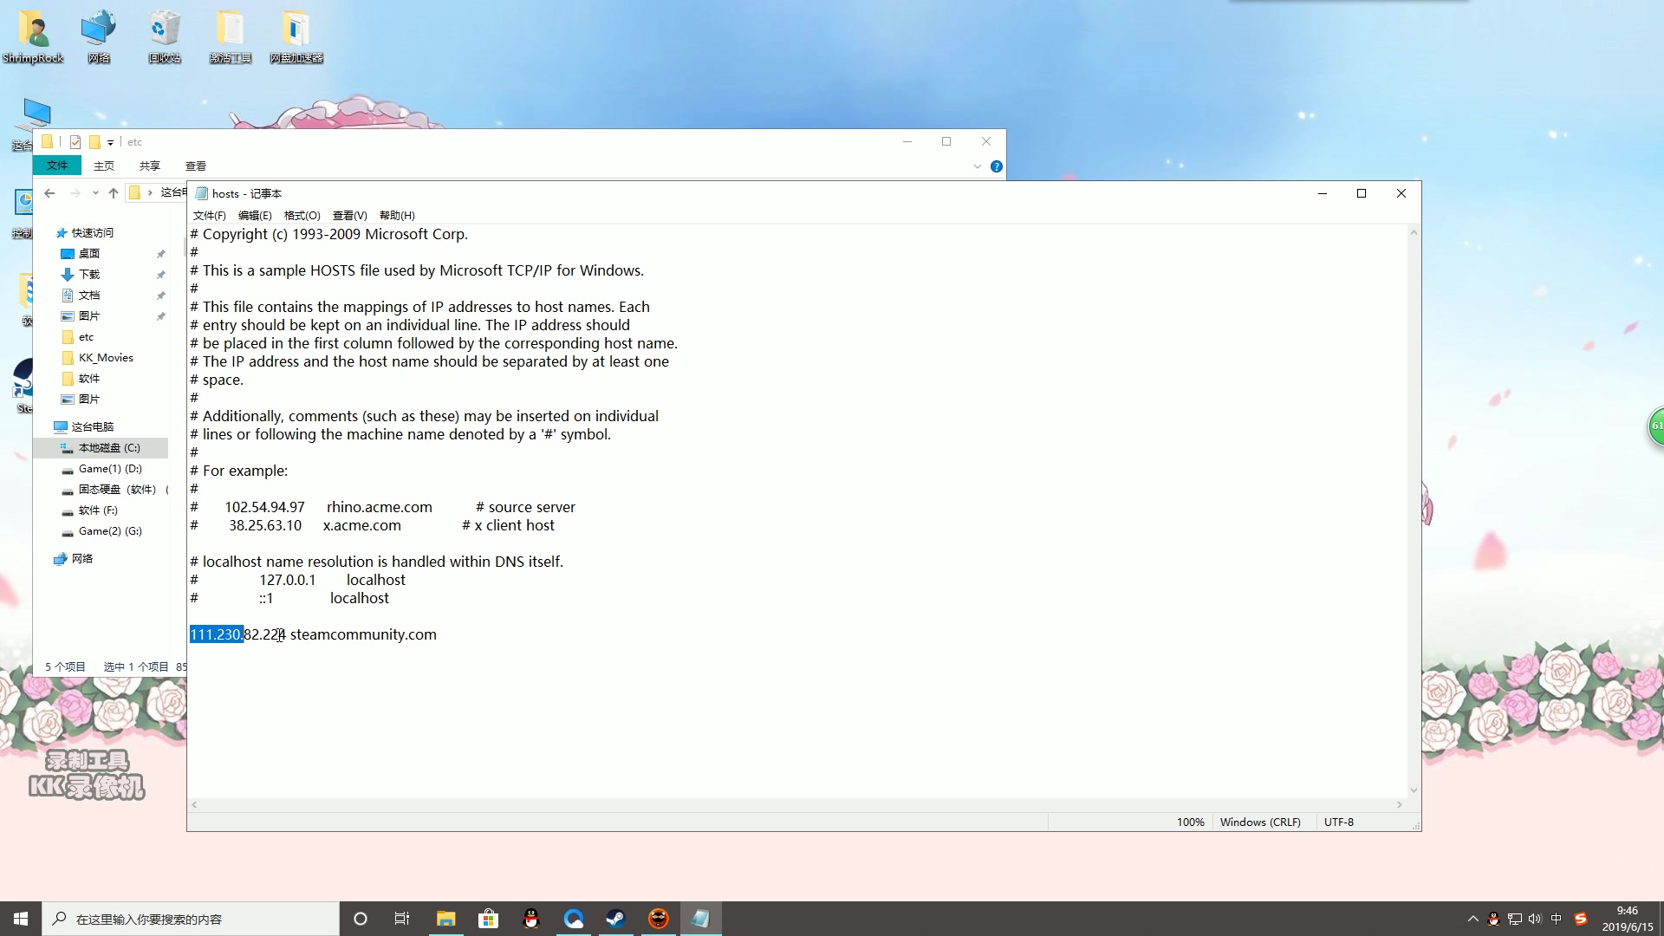Open Explorer help question mark icon
Viewport: 1664px width, 936px height.
coord(996,166)
